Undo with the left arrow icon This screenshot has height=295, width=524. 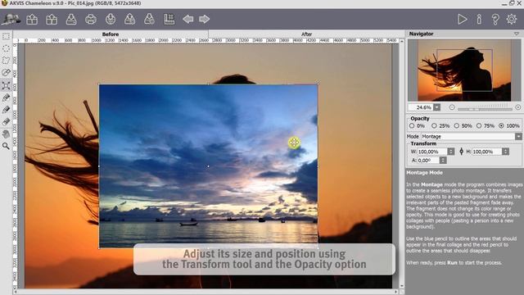(187, 19)
